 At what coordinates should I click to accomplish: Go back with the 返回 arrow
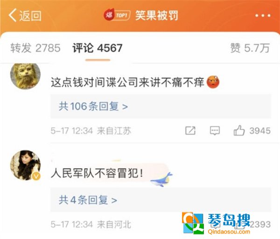(x=25, y=15)
